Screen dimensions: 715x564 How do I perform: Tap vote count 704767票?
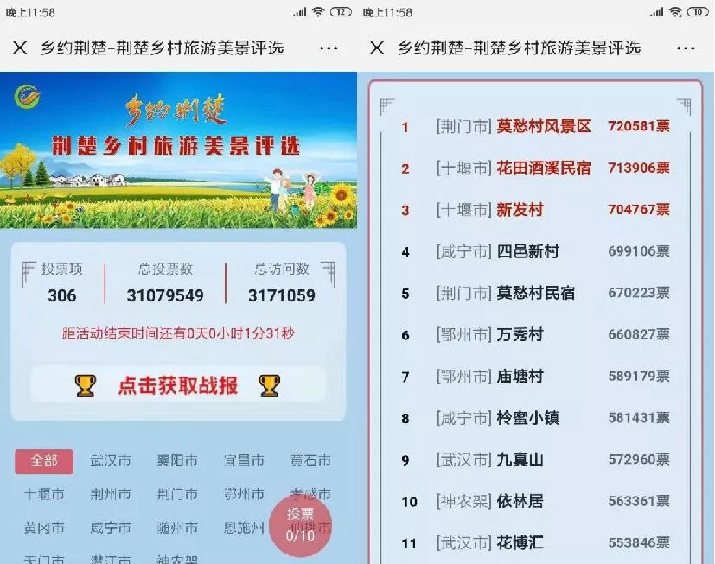click(639, 210)
